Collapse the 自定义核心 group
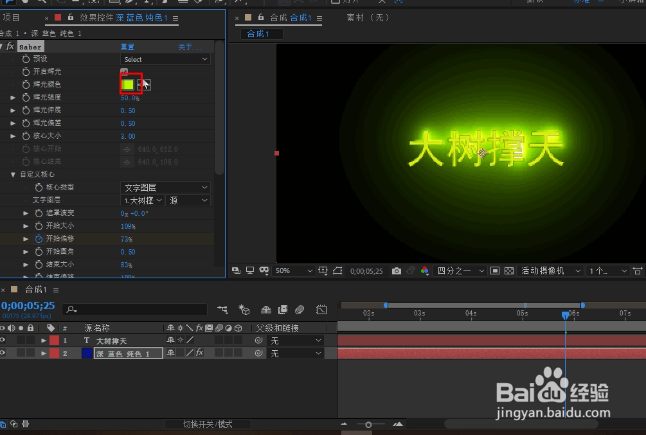Screen dimensions: 646x435 13,175
